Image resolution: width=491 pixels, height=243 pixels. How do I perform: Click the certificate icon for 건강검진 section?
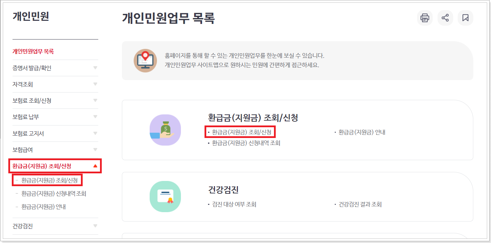[x=165, y=196]
